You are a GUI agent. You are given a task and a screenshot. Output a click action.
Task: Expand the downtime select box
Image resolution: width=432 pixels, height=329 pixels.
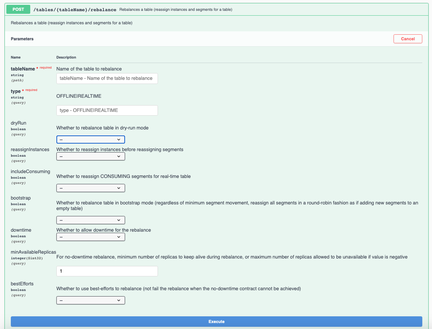(x=90, y=237)
